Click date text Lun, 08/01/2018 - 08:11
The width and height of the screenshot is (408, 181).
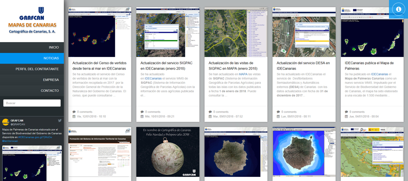click(296, 116)
